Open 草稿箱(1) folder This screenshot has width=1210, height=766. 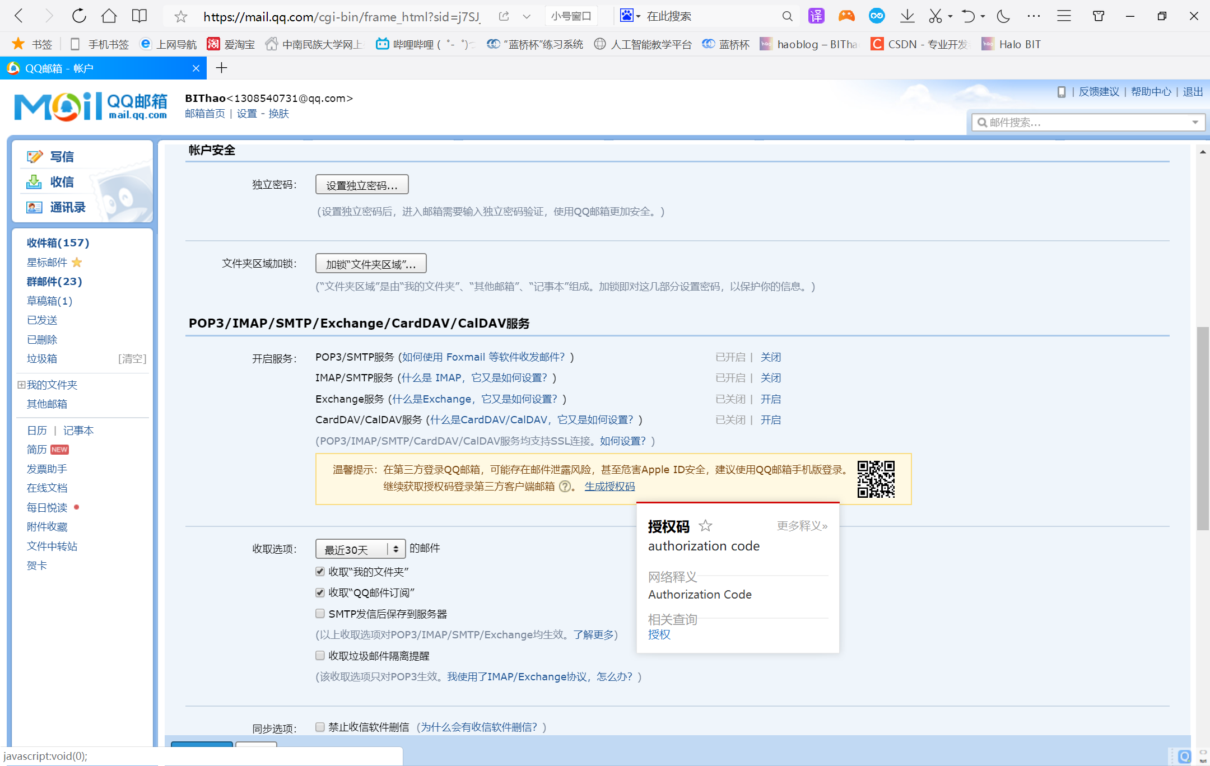[49, 301]
